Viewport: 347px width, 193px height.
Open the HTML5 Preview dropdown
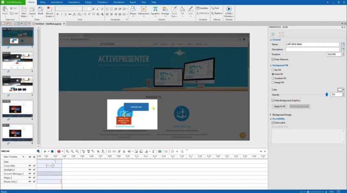click(233, 16)
